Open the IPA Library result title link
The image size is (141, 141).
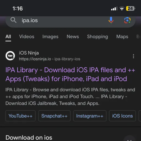(x=70, y=74)
